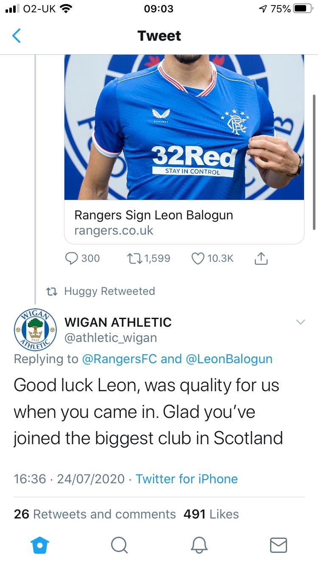Open the @athletic_wigan handle
The height and width of the screenshot is (566, 318).
(x=111, y=338)
